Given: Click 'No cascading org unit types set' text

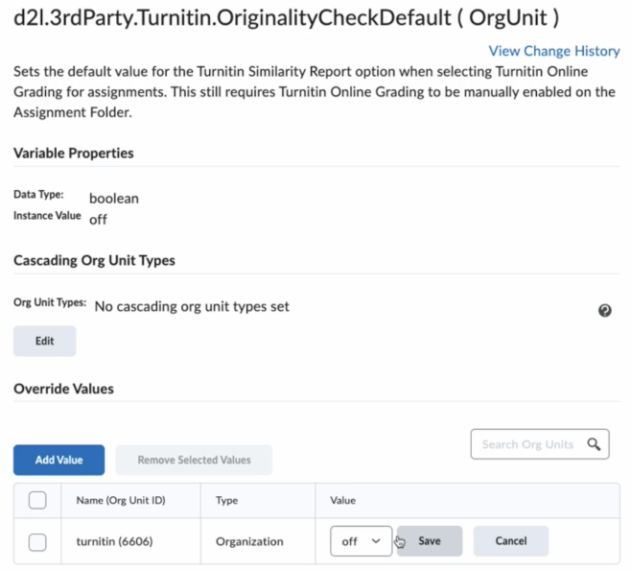Looking at the screenshot, I should [x=192, y=307].
